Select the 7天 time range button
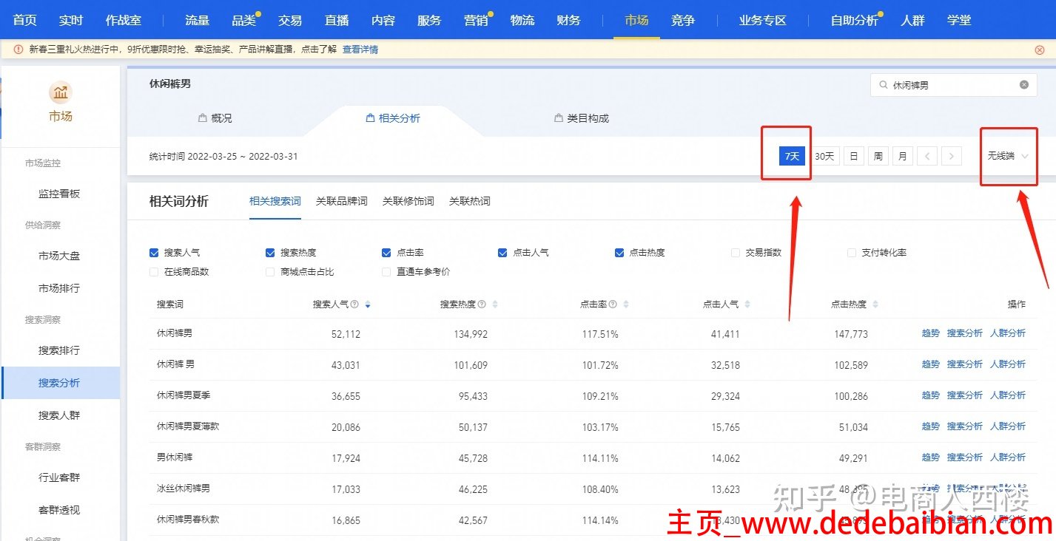 pos(792,156)
